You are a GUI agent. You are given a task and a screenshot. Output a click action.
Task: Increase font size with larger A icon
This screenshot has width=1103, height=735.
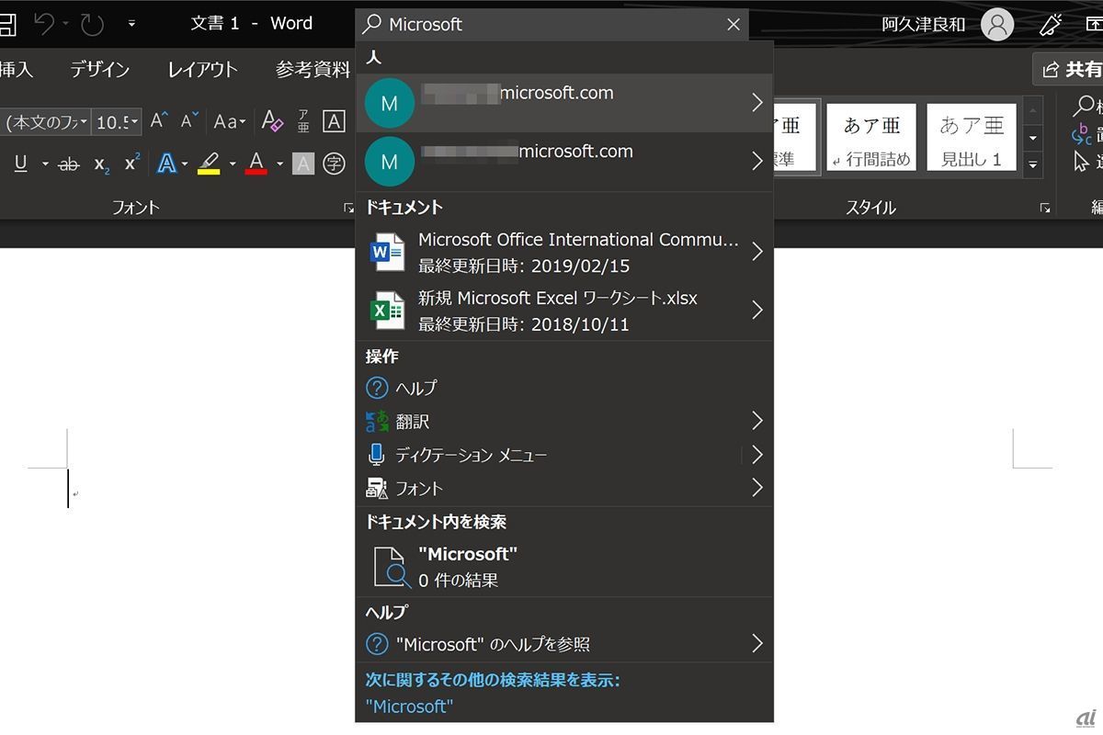click(159, 121)
